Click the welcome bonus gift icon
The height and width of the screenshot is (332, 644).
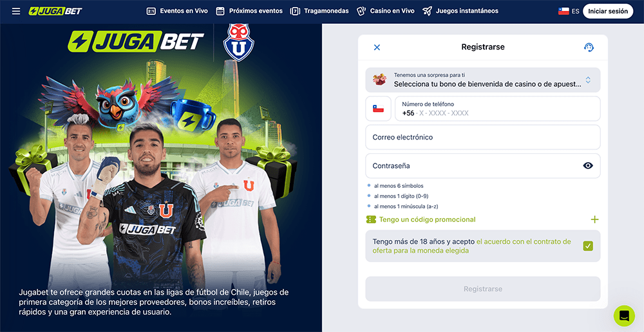point(379,80)
